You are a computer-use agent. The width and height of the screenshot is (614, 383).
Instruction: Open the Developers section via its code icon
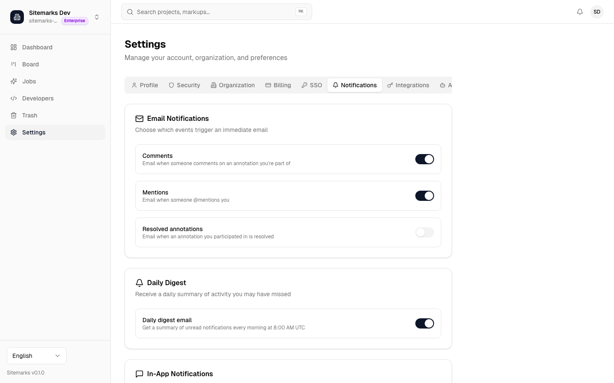click(14, 98)
